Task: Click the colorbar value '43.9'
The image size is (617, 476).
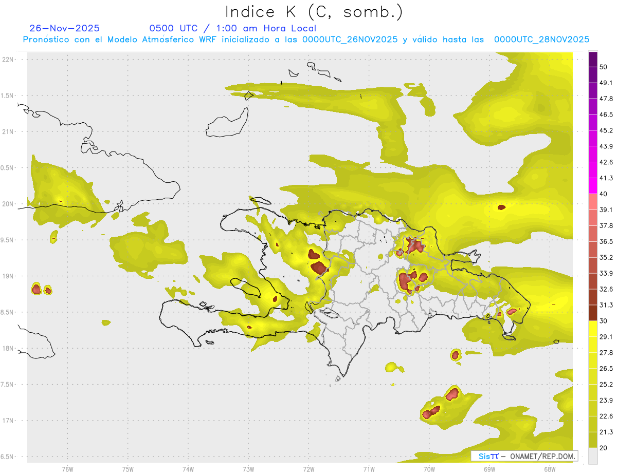Action: coord(606,146)
